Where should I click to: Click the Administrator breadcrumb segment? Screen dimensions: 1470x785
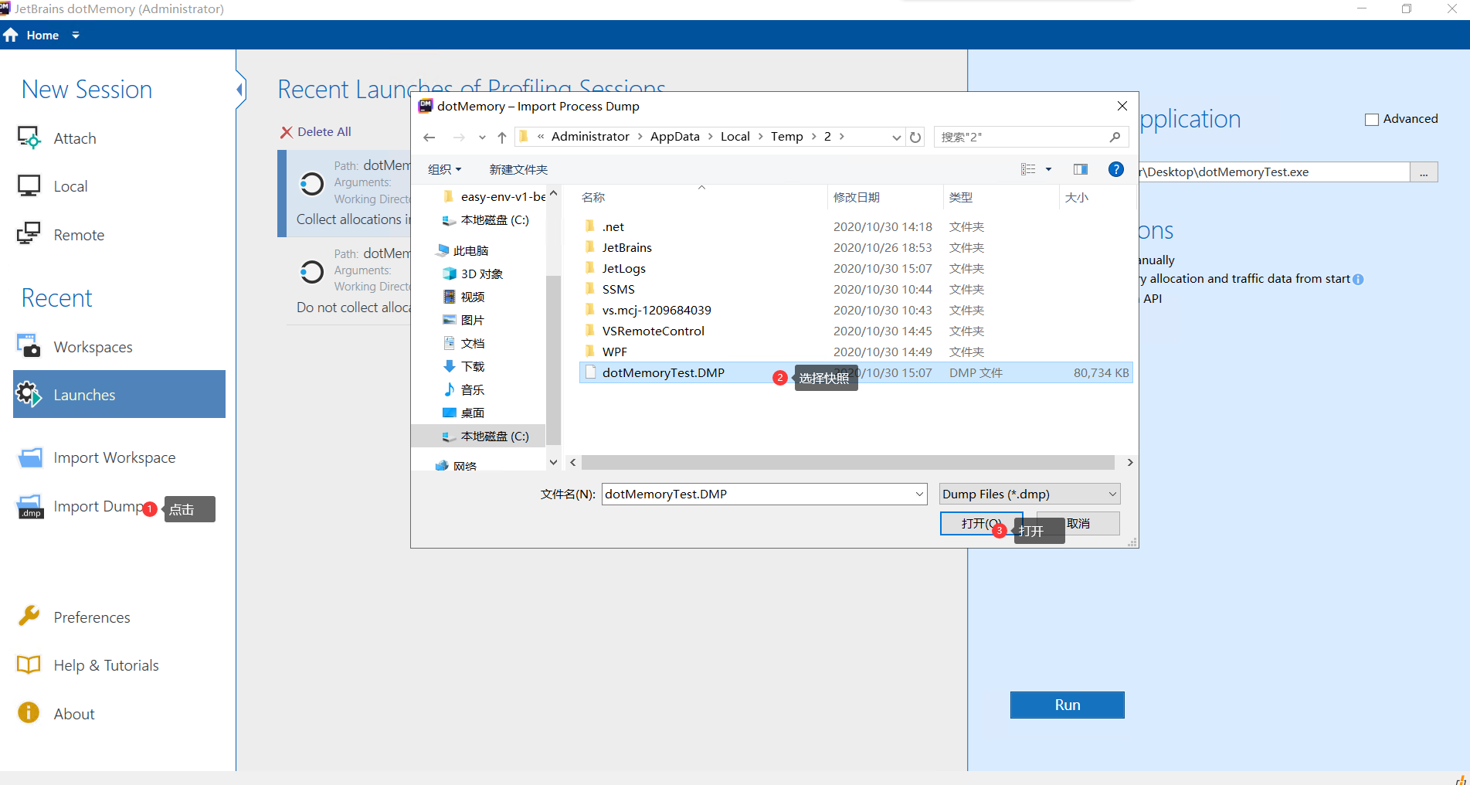point(590,137)
